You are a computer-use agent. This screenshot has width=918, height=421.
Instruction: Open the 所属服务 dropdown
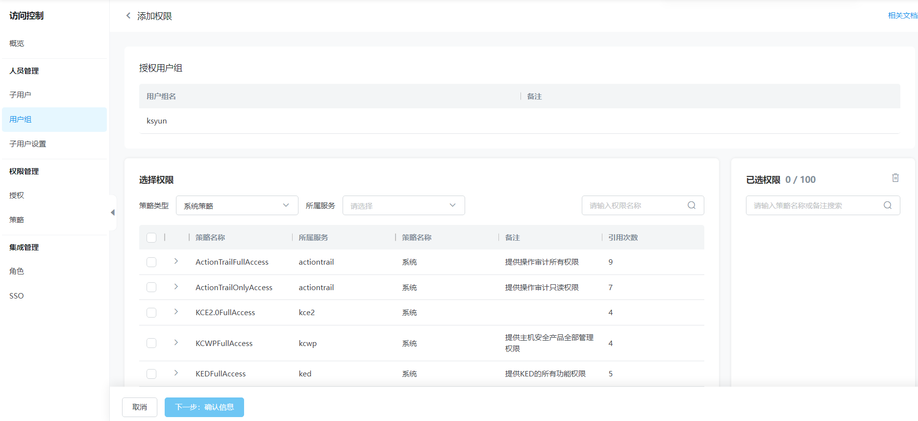tap(403, 205)
